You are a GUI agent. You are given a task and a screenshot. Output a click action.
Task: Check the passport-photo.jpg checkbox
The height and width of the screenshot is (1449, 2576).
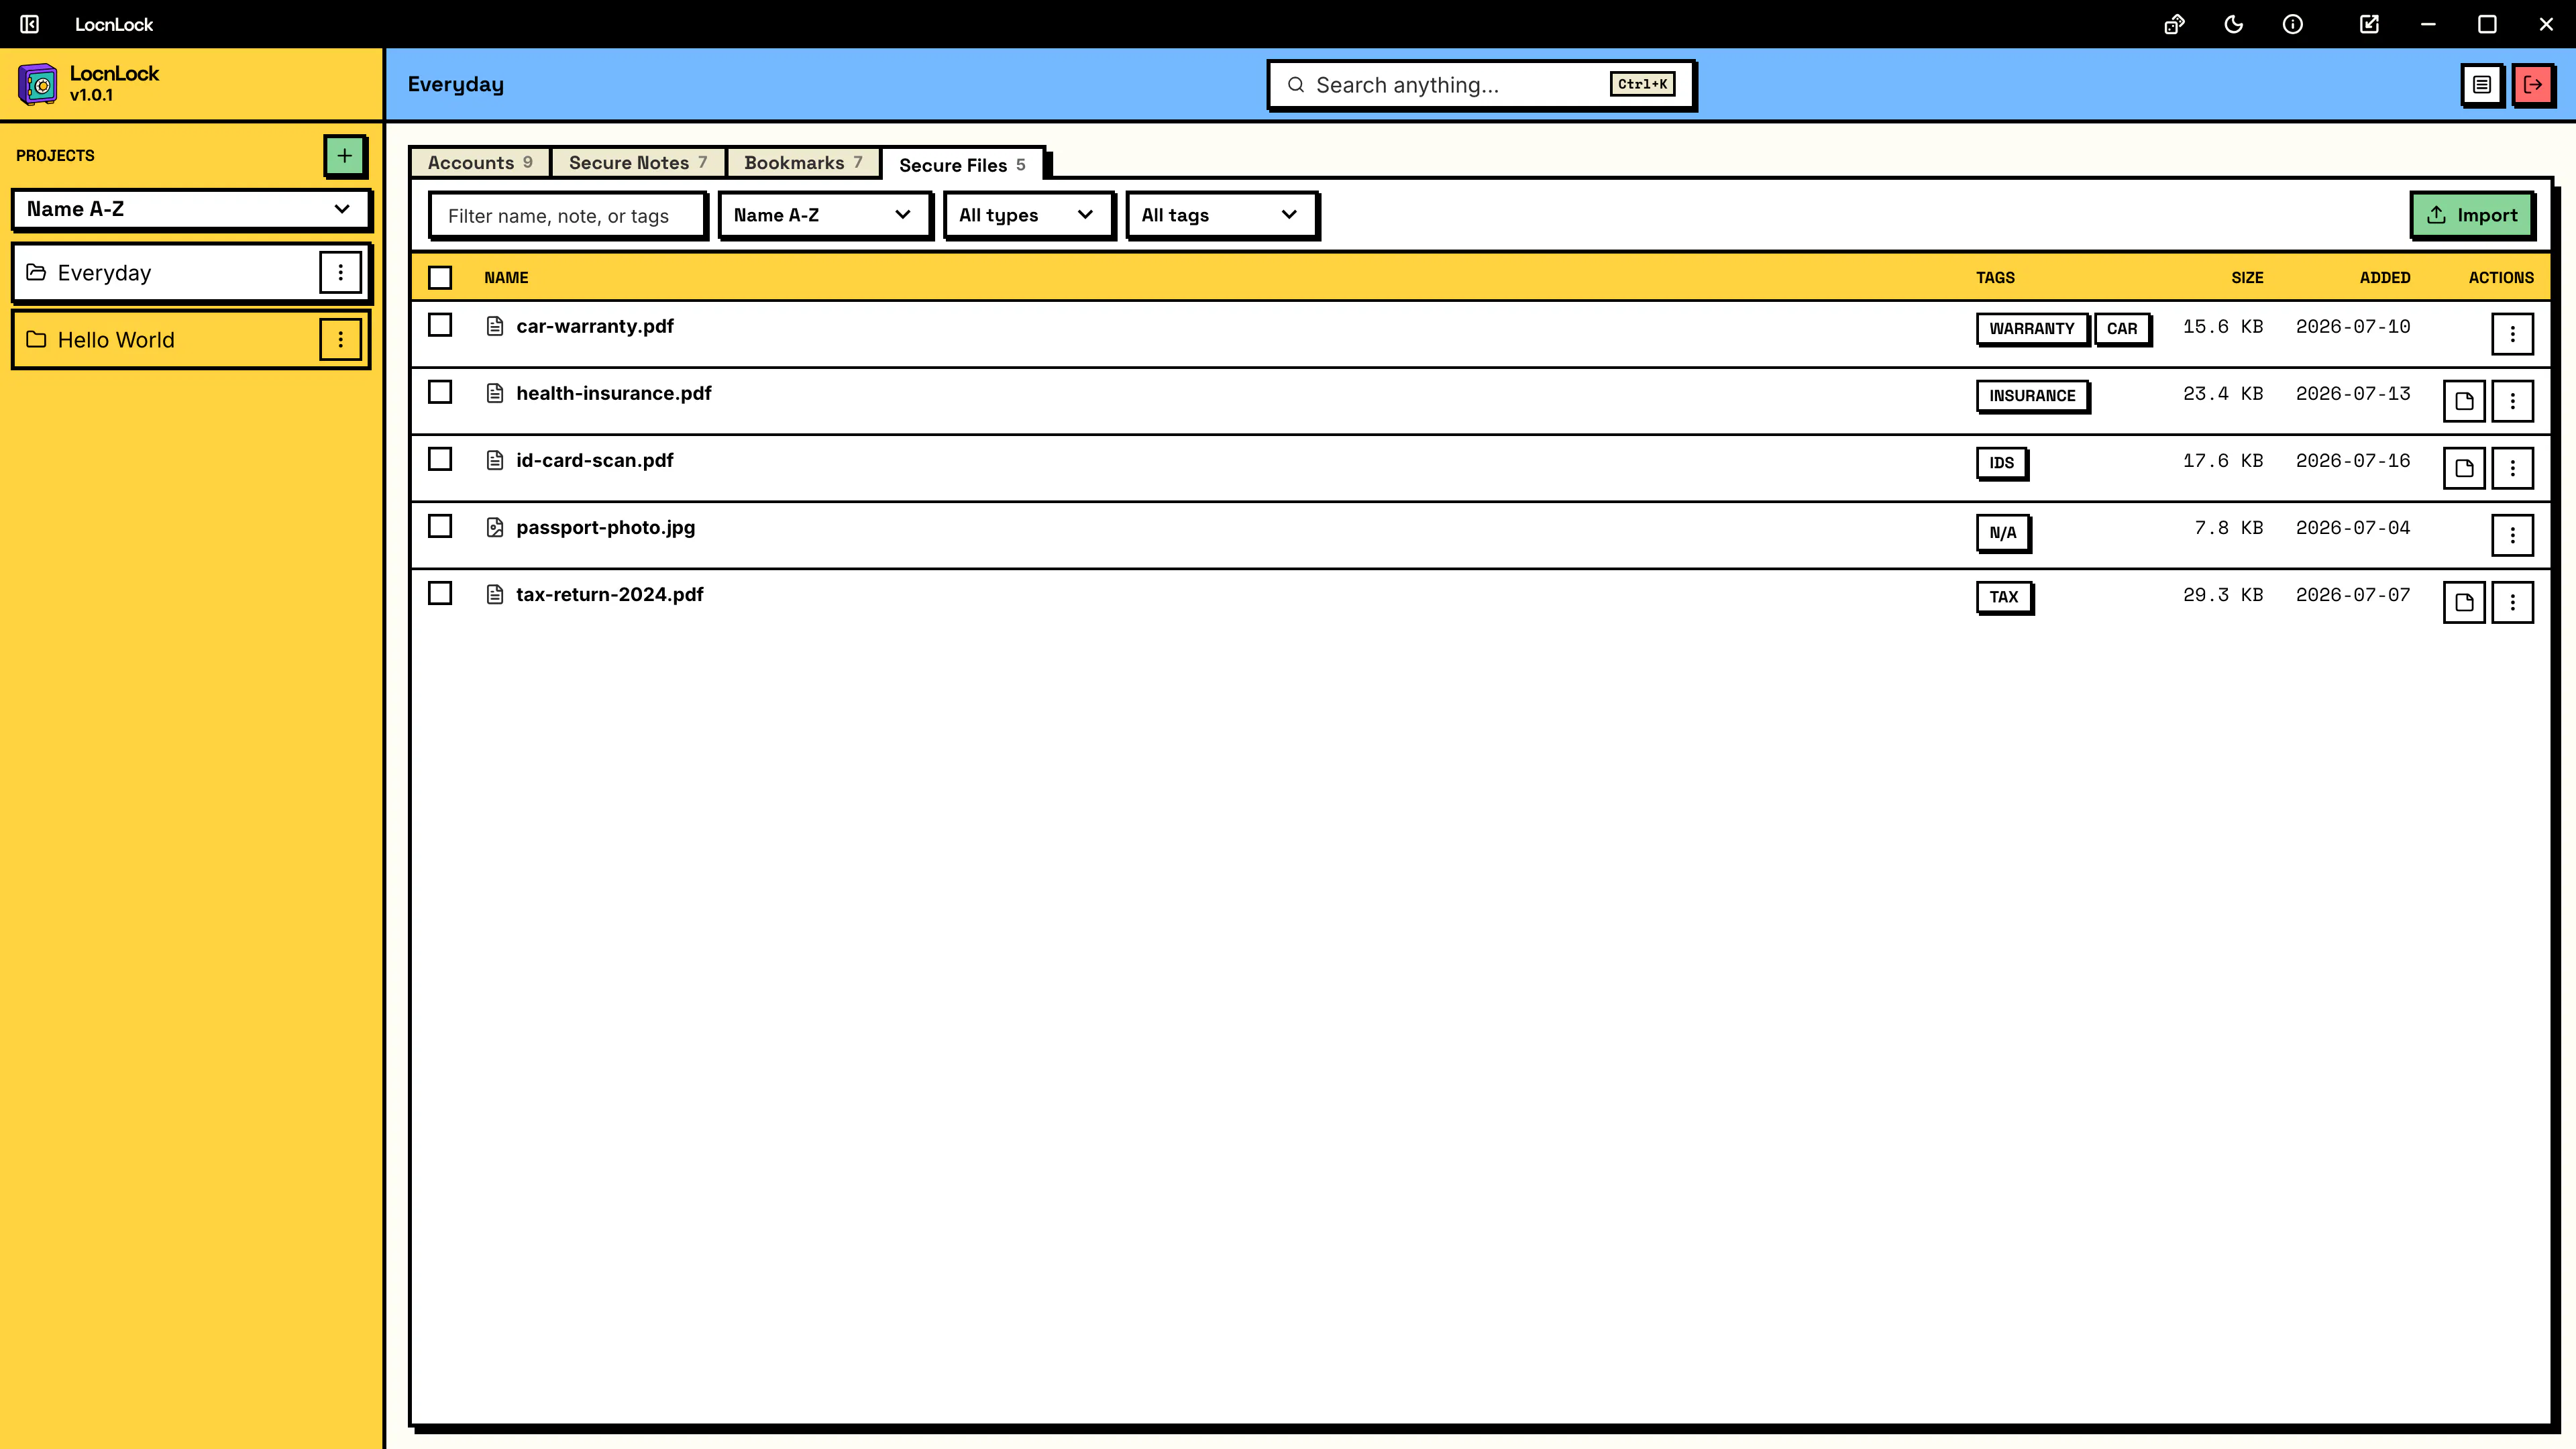point(440,526)
